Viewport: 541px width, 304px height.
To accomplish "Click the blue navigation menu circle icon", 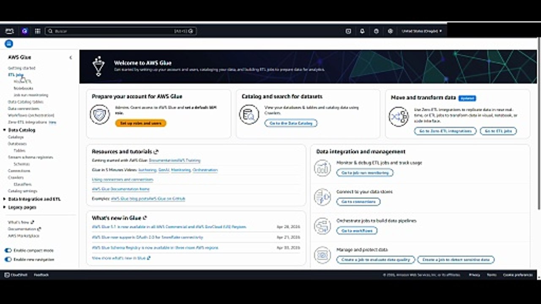I will tap(9, 43).
